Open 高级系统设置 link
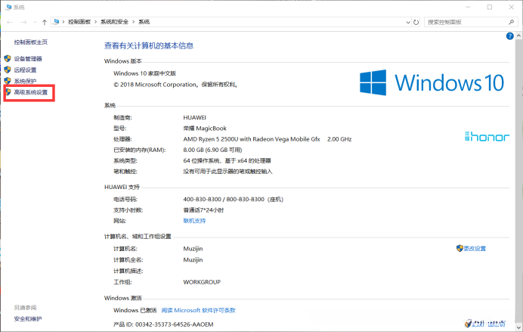 [31, 92]
